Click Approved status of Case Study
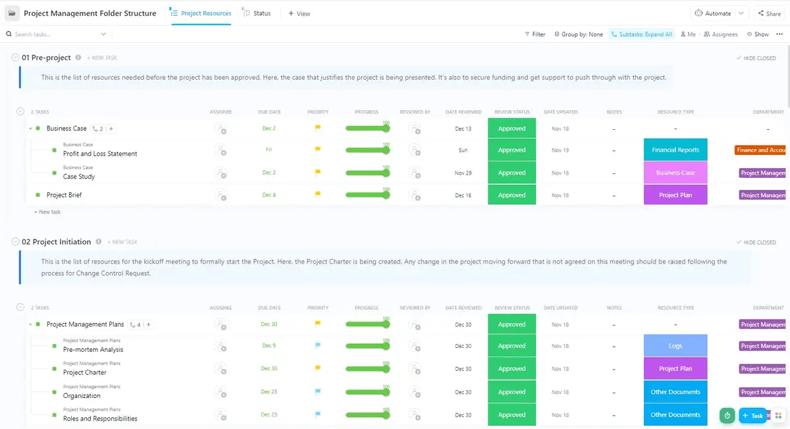 [x=512, y=173]
